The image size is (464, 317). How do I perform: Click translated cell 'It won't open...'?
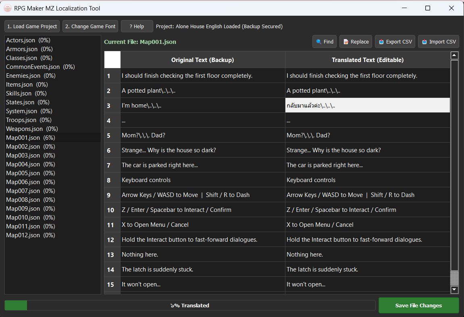368,284
